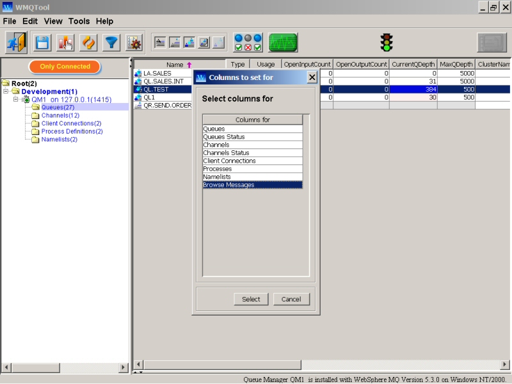The image size is (512, 384).
Task: Select QM1 on 127.0.0.1(1415) node
Action: [x=71, y=100]
